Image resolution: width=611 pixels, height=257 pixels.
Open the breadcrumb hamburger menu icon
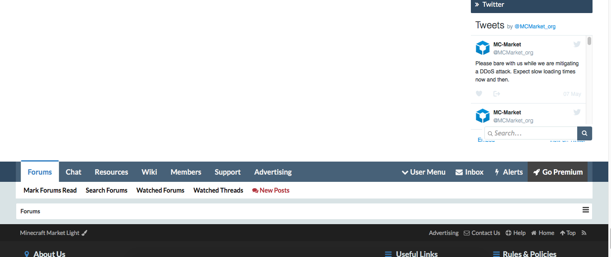(586, 210)
